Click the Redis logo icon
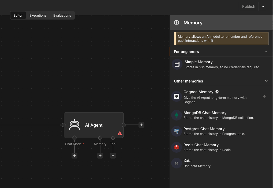Screen dimensions: 273x188 click(177, 147)
